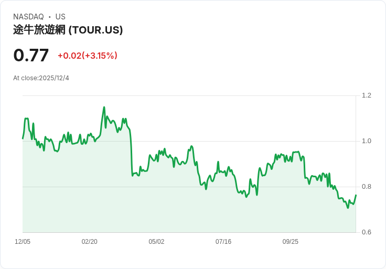The image size is (386, 269).
Task: Select the 12/05 date on x-axis
Action: [x=23, y=242]
